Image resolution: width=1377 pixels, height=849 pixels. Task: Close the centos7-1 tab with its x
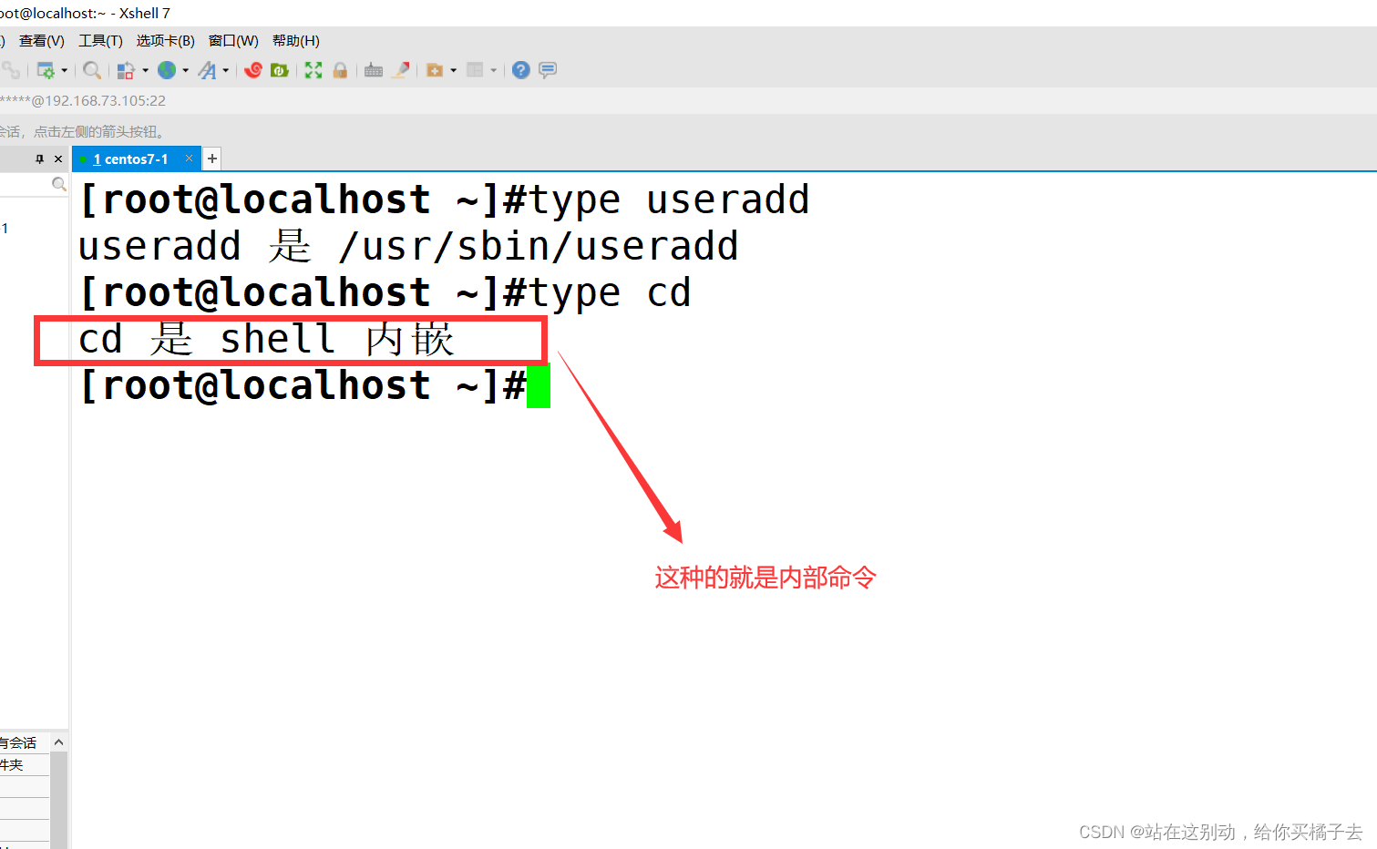tap(189, 158)
